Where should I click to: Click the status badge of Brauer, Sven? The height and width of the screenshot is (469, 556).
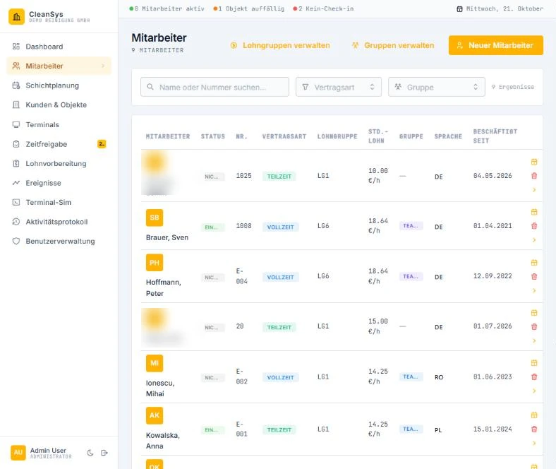[x=212, y=227]
